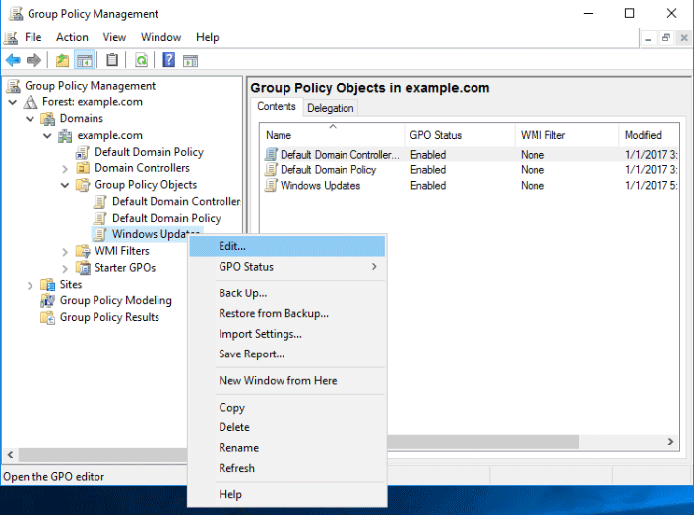Expand the Domain Controllers node

pyautogui.click(x=65, y=168)
